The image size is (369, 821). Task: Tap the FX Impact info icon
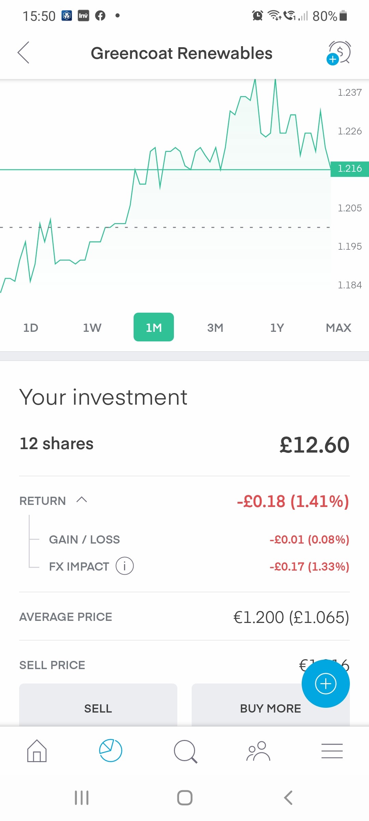pos(125,566)
